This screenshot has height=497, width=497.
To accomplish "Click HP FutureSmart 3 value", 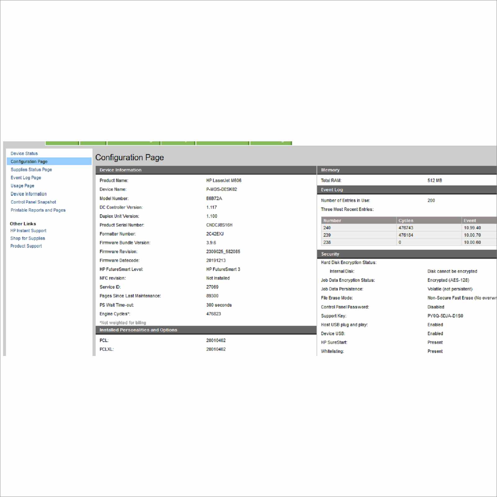I will tap(223, 269).
